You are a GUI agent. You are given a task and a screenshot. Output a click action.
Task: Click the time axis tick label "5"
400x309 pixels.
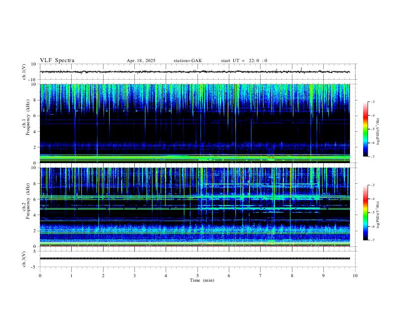(x=197, y=276)
